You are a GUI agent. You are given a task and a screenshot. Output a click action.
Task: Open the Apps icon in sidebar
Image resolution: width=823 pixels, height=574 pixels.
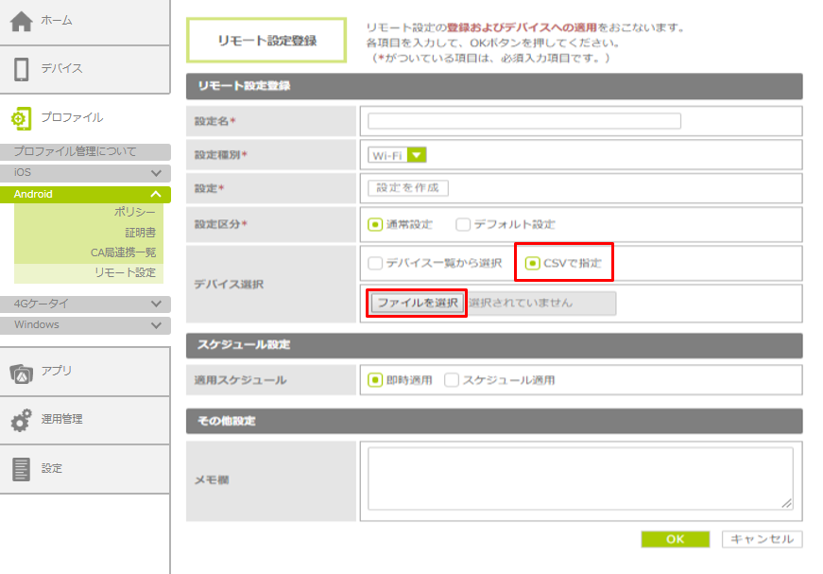point(21,372)
